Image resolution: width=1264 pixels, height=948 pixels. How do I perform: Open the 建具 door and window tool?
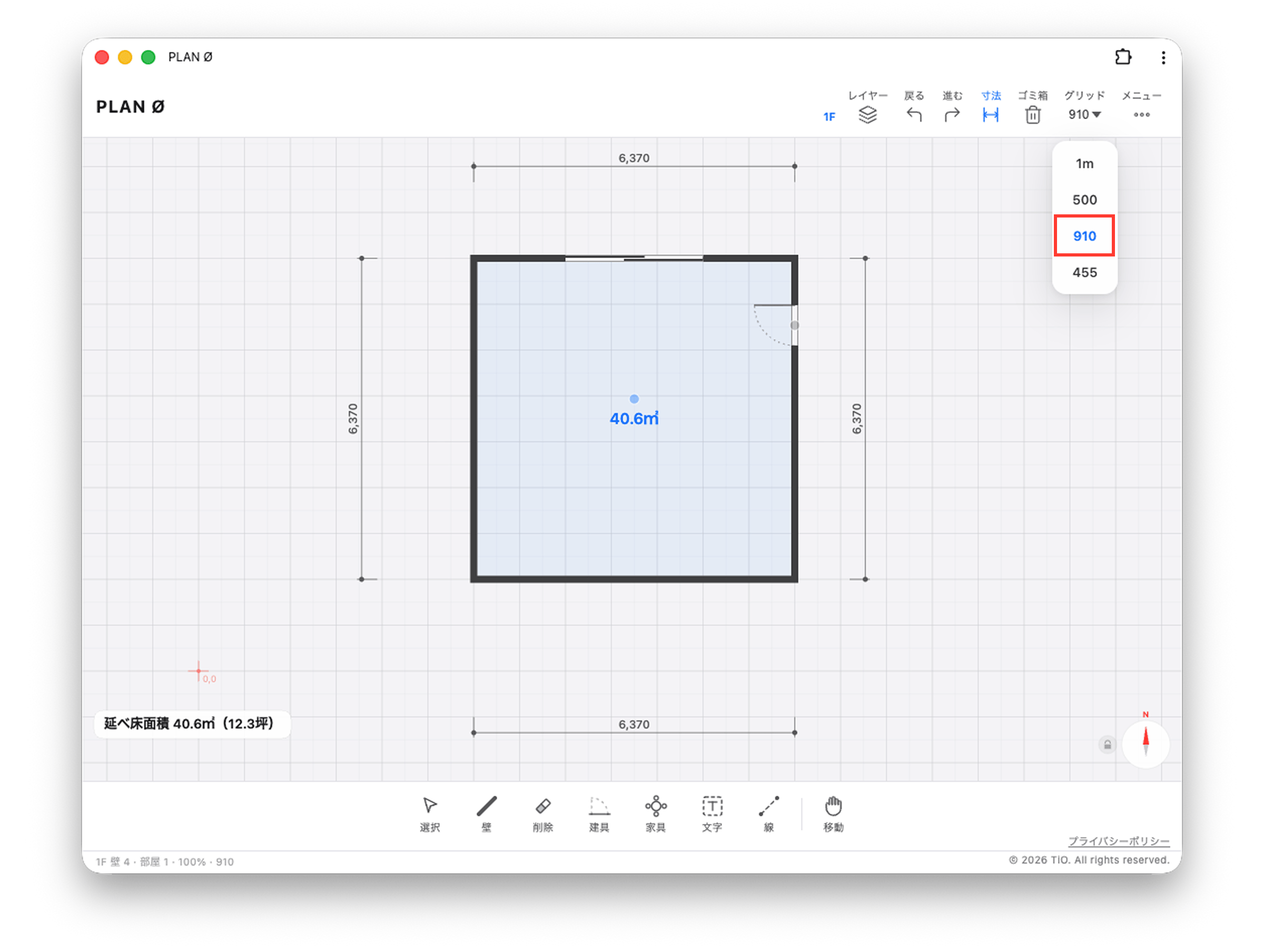point(599,814)
